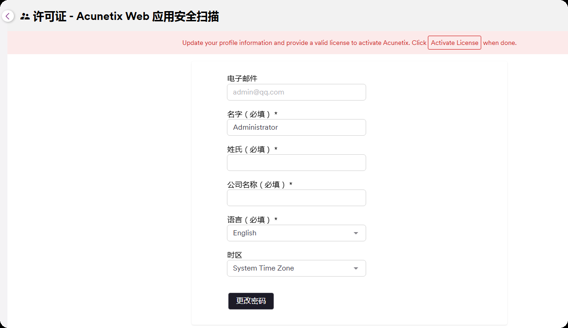The image size is (568, 328).
Task: Click the 许可证 - Acunetix page title
Action: click(x=126, y=17)
